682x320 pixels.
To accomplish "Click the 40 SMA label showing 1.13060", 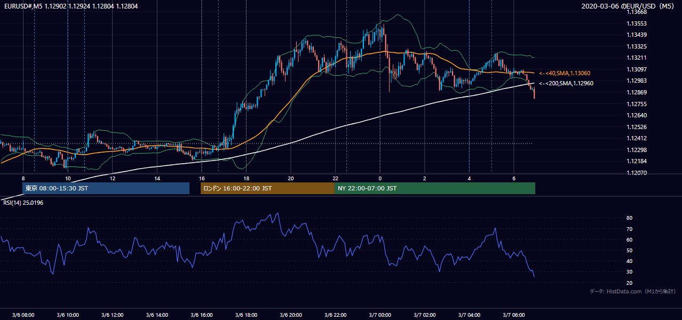I will [x=564, y=73].
